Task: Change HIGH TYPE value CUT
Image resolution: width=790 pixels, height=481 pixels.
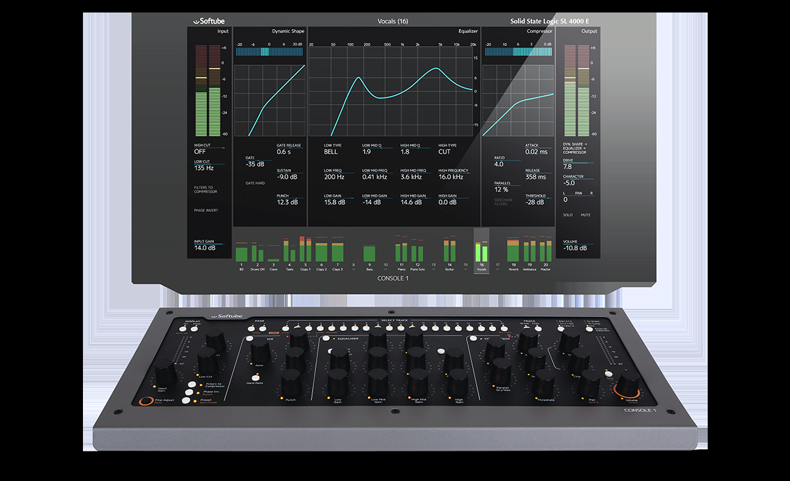Action: coord(444,151)
